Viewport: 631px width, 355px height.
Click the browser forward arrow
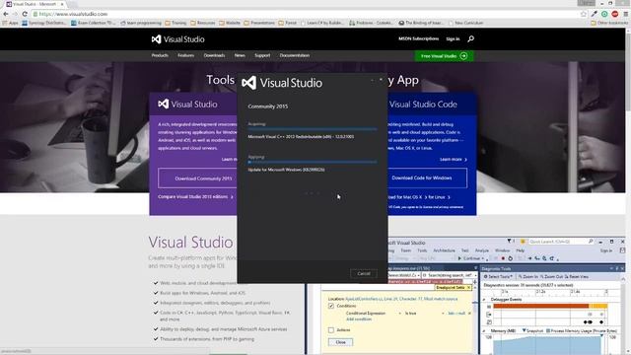pos(15,14)
